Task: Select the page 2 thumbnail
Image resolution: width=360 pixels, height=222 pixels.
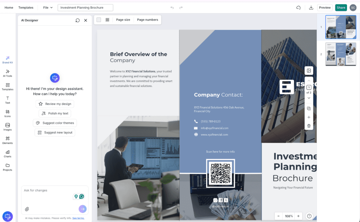Action: pos(340,54)
